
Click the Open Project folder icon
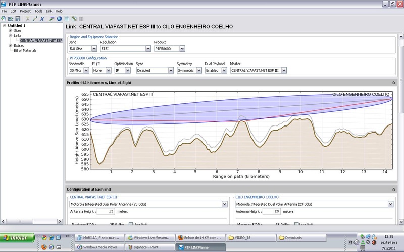(x=11, y=19)
